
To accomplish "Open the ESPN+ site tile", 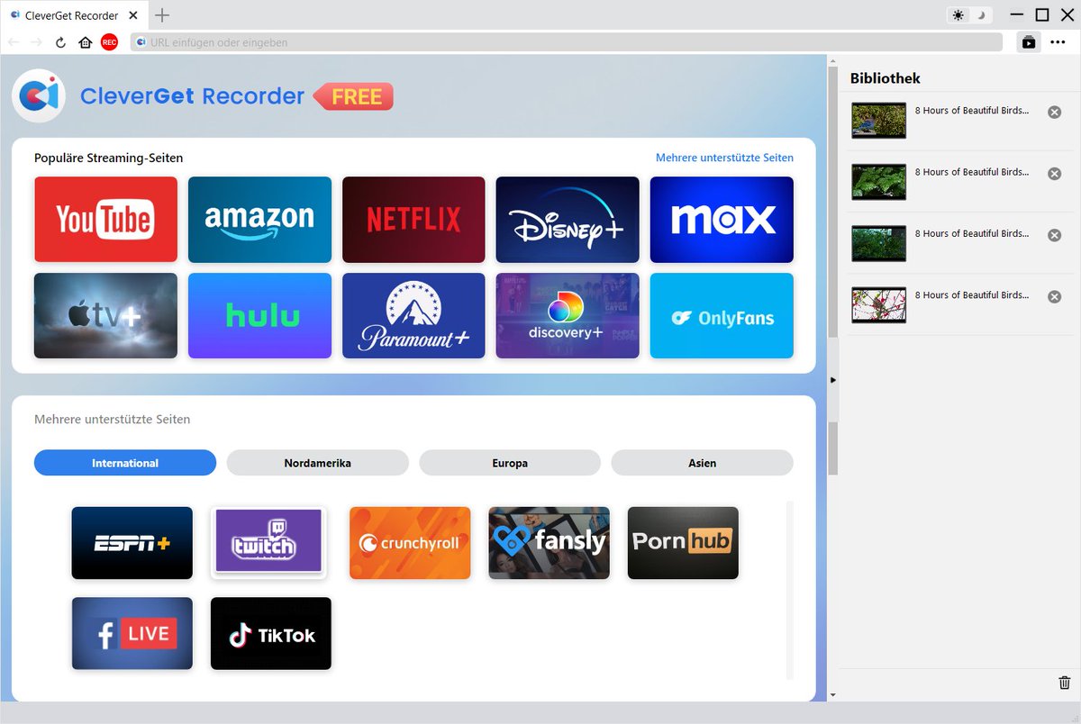I will (132, 543).
